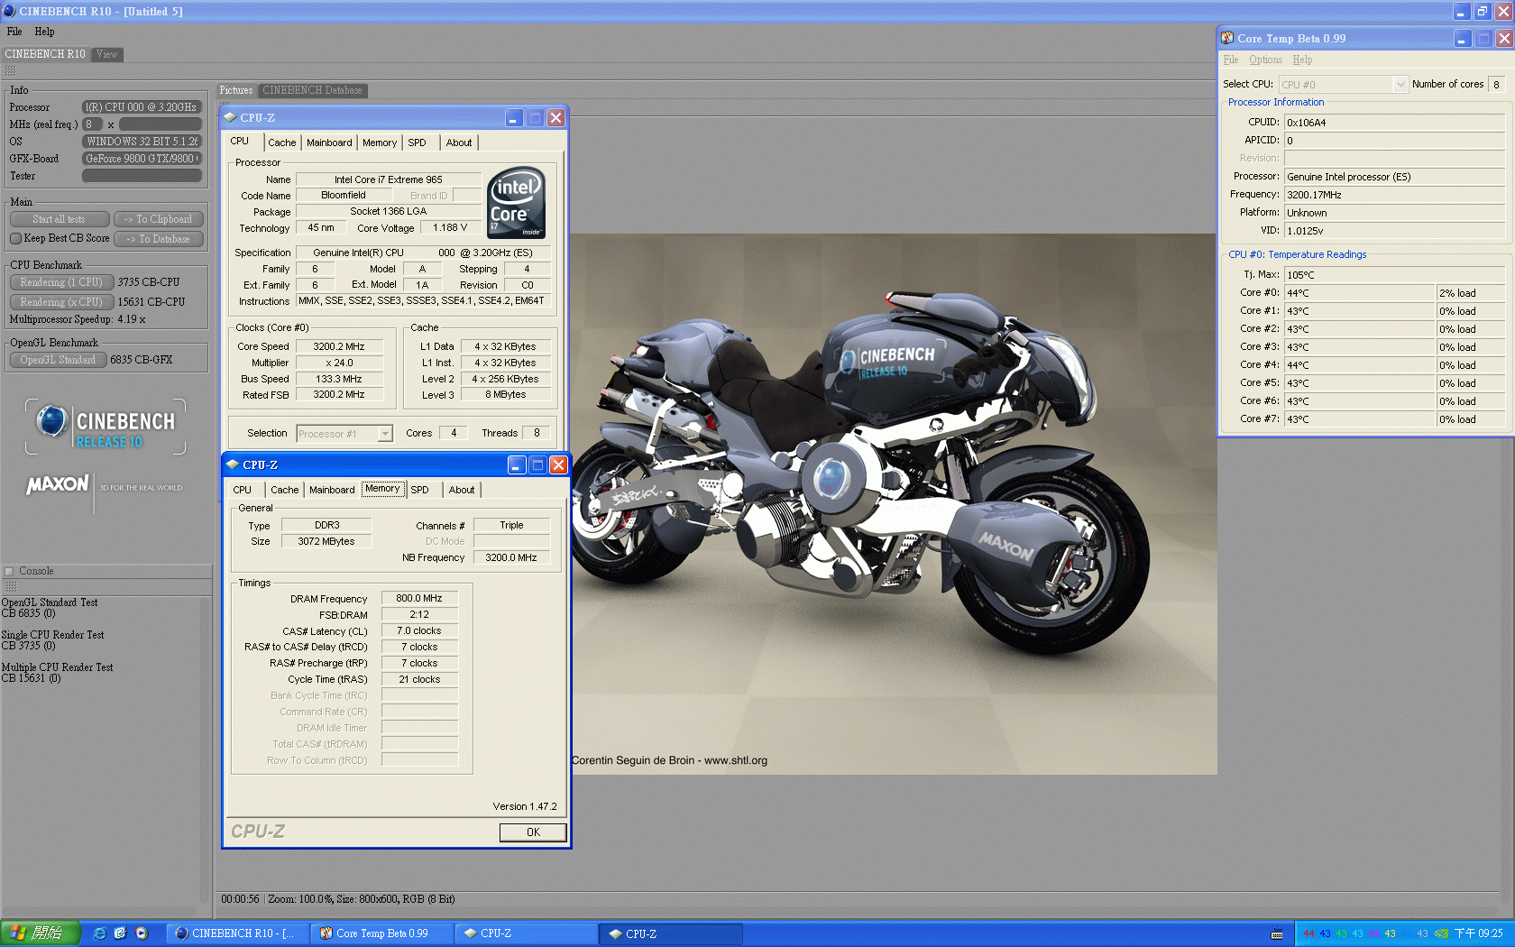Run the OpenGL Standard benchmark button
This screenshot has width=1515, height=947.
coord(58,360)
